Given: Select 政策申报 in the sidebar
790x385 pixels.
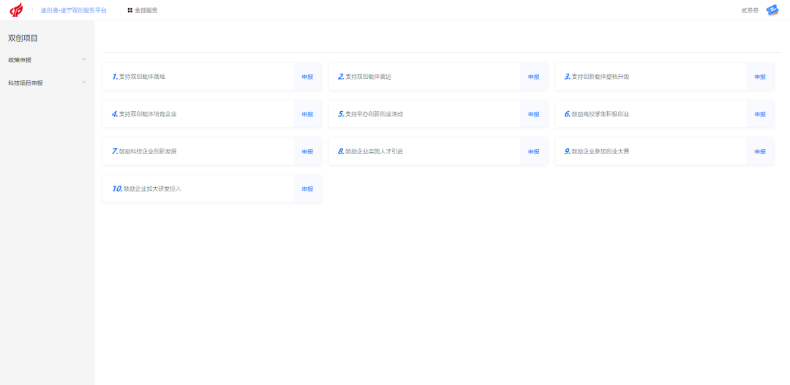Looking at the screenshot, I should 20,60.
